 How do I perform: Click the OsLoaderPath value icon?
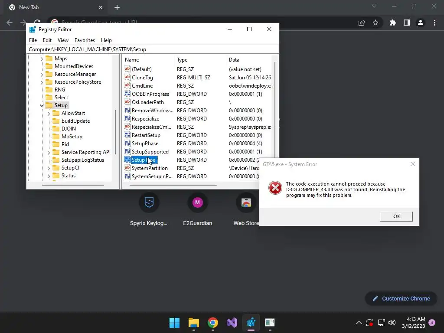click(x=127, y=102)
